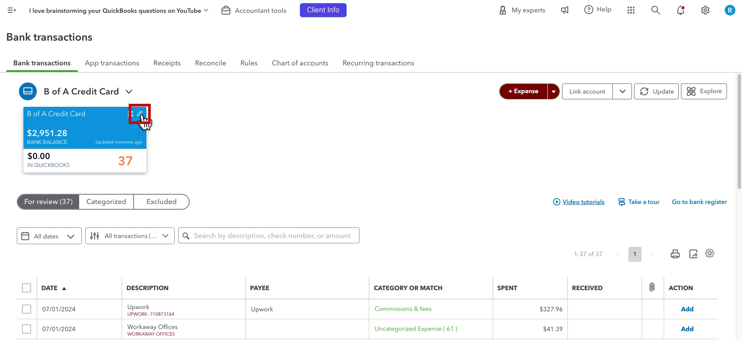Click the orange 37 transaction count
This screenshot has width=742, height=340.
125,161
